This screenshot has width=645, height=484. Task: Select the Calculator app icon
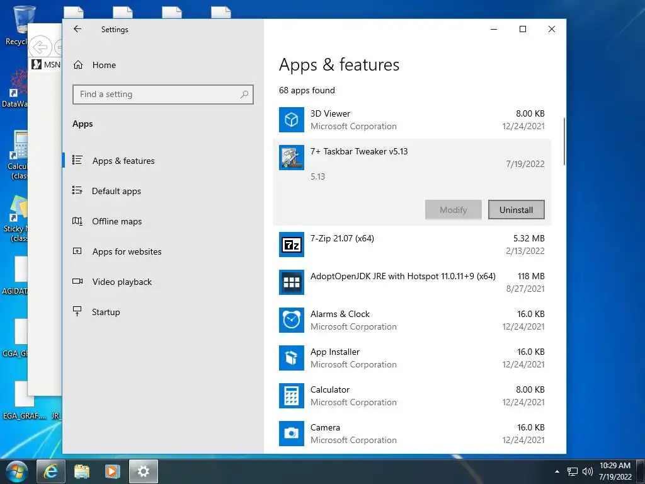(291, 396)
